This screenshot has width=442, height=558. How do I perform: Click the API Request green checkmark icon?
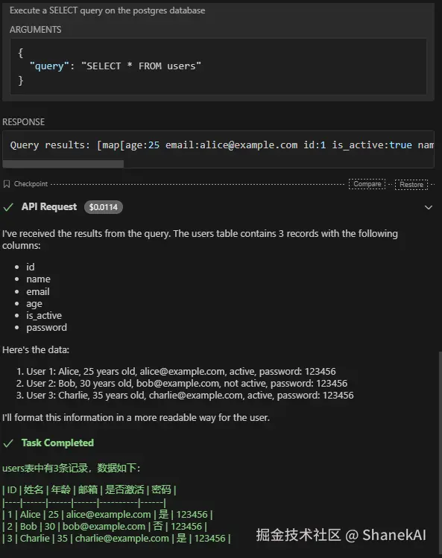8,207
